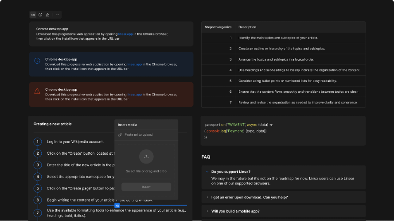Click the blue insert handle on divider line
The image size is (394, 221).
point(117,206)
